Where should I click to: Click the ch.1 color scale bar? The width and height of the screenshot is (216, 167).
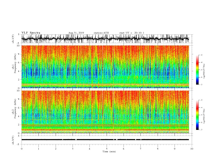(x=197, y=70)
